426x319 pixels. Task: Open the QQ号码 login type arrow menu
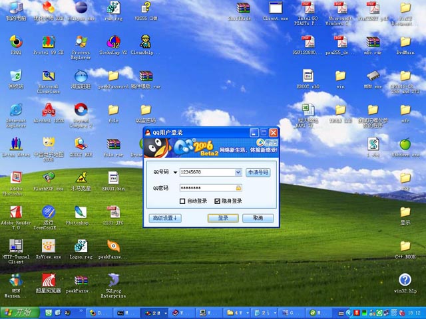pyautogui.click(x=175, y=172)
